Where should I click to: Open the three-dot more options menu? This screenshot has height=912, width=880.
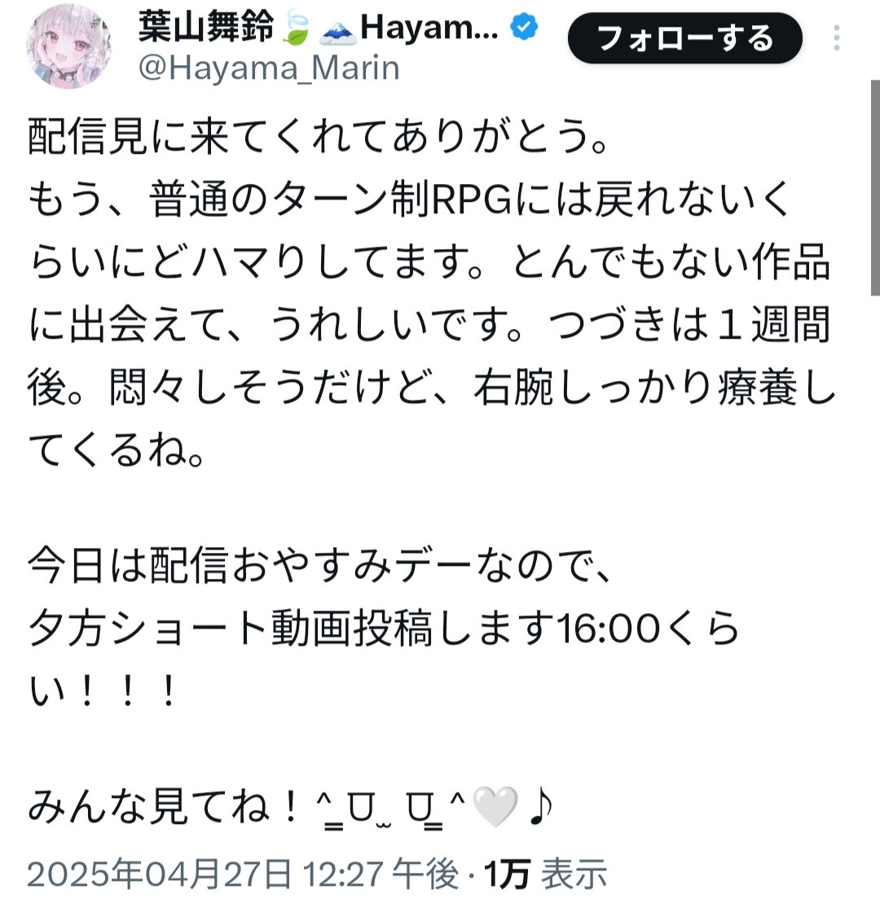pos(836,37)
